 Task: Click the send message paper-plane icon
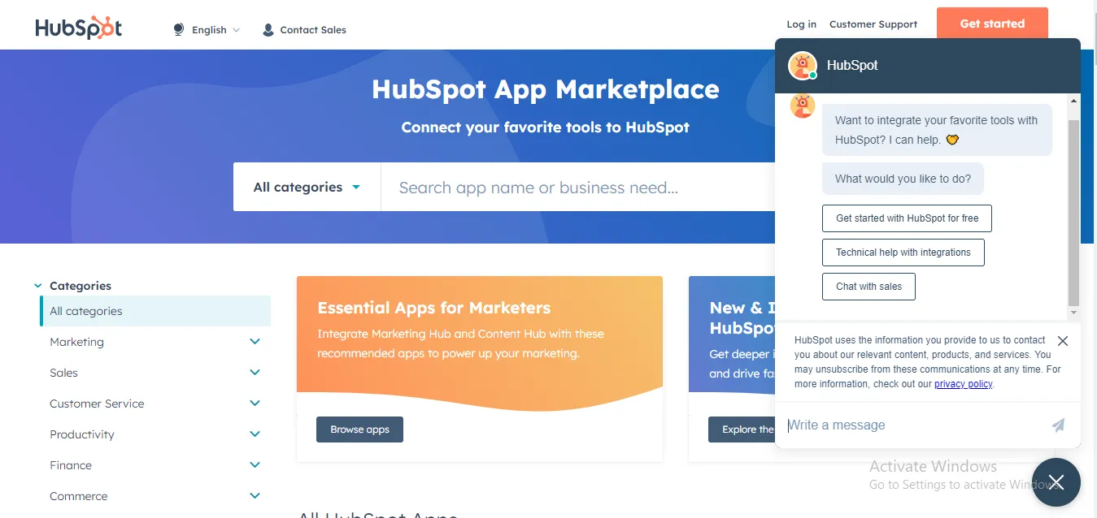tap(1058, 425)
